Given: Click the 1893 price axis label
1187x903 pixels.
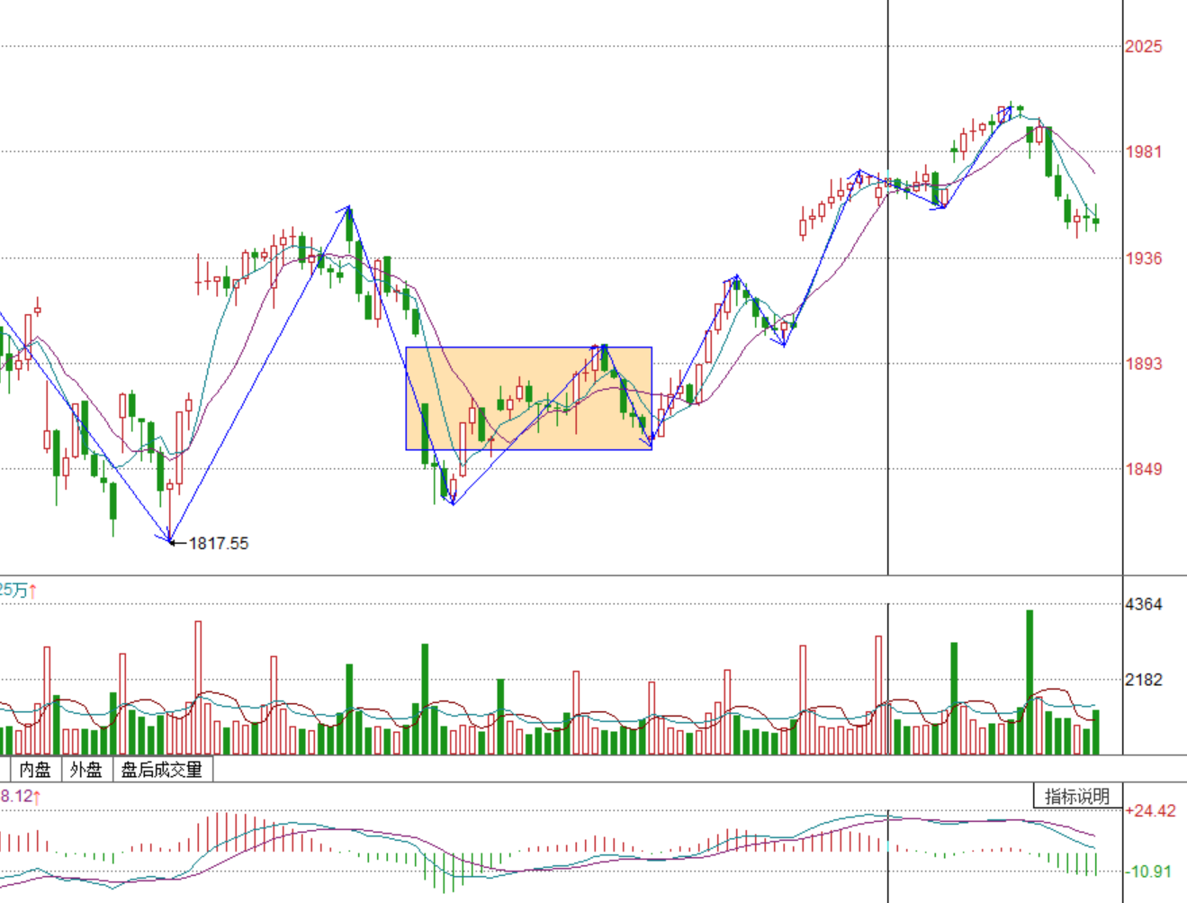Looking at the screenshot, I should pos(1143,364).
